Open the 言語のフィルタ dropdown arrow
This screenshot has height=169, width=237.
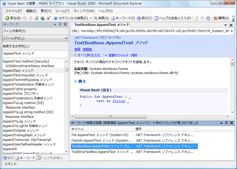click(x=106, y=55)
